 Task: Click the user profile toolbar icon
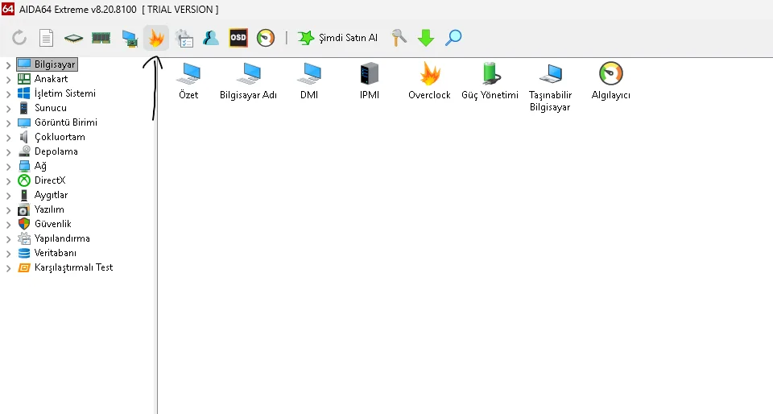coord(210,38)
